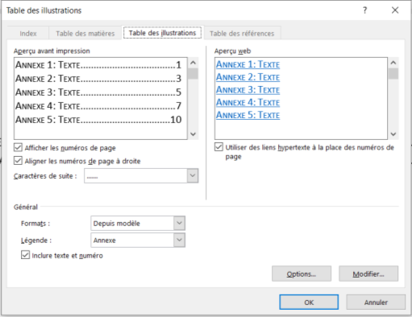Switch to the Index tab
This screenshot has height=317, width=412.
pyautogui.click(x=28, y=34)
